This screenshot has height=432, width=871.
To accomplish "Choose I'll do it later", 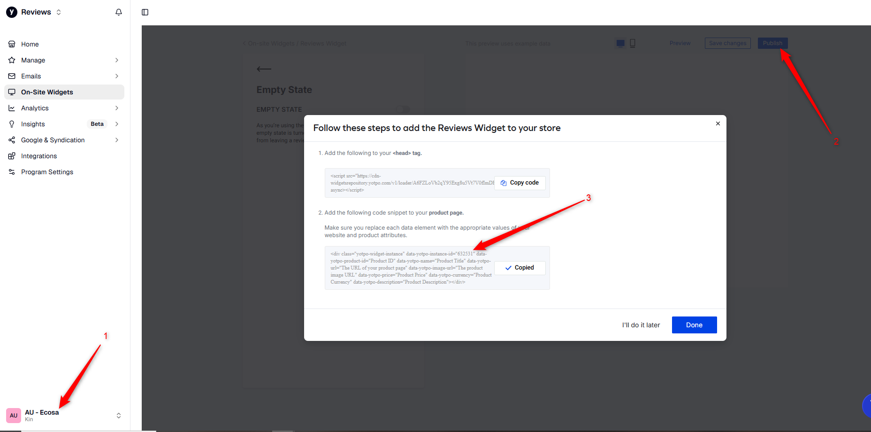I will point(641,325).
